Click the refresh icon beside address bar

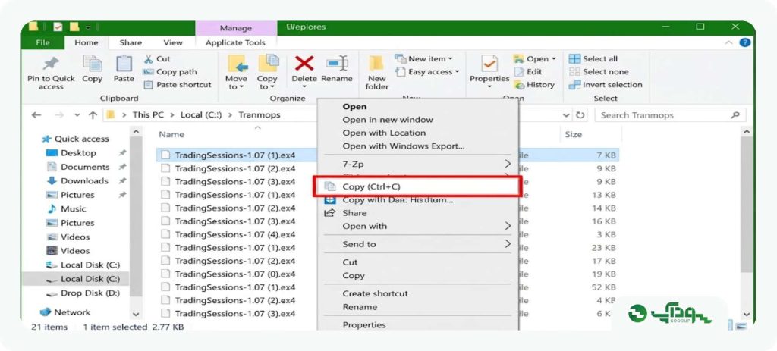click(580, 115)
